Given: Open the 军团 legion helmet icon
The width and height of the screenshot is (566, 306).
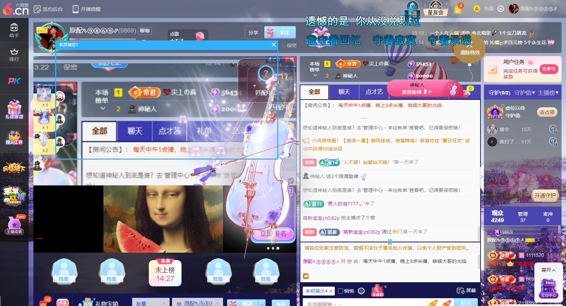Looking at the screenshot, I should pos(412,8).
